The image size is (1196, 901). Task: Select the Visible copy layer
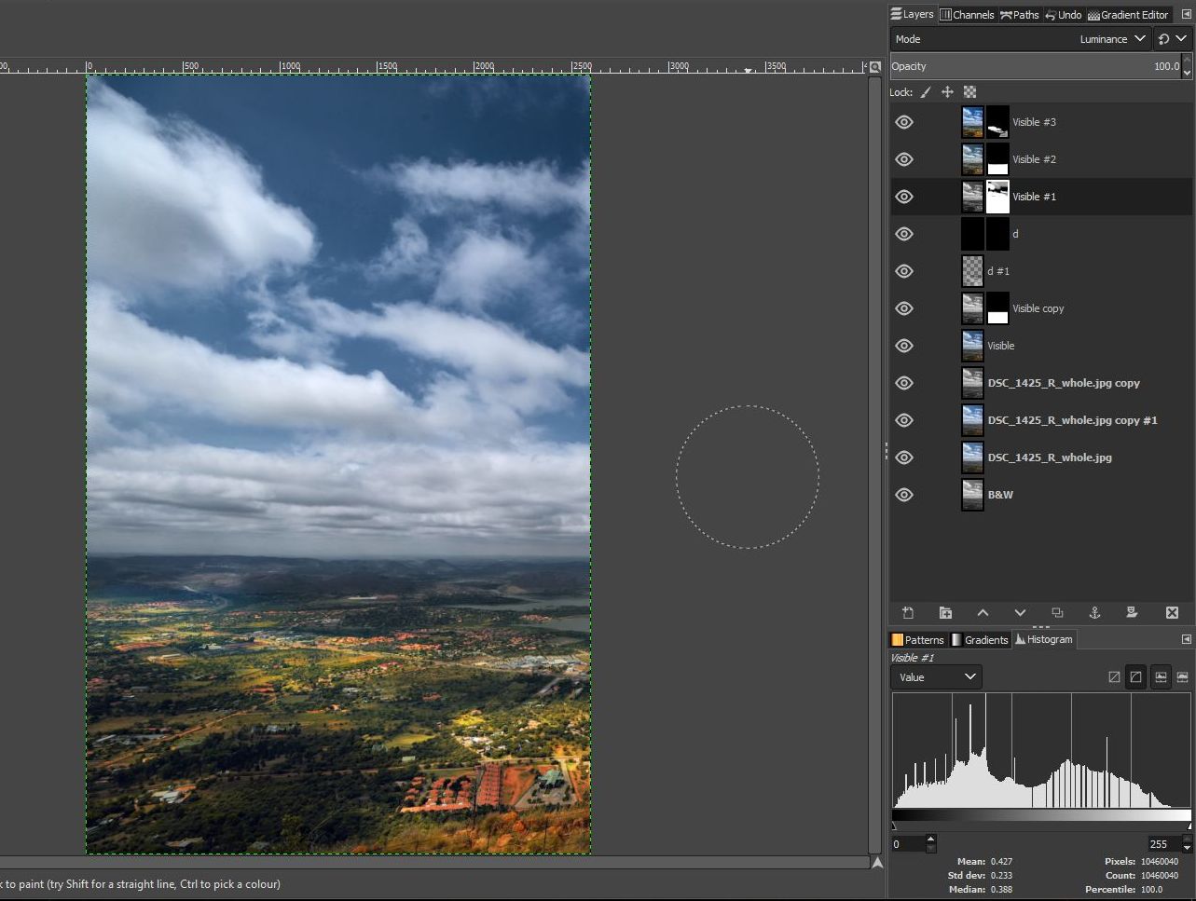1038,308
